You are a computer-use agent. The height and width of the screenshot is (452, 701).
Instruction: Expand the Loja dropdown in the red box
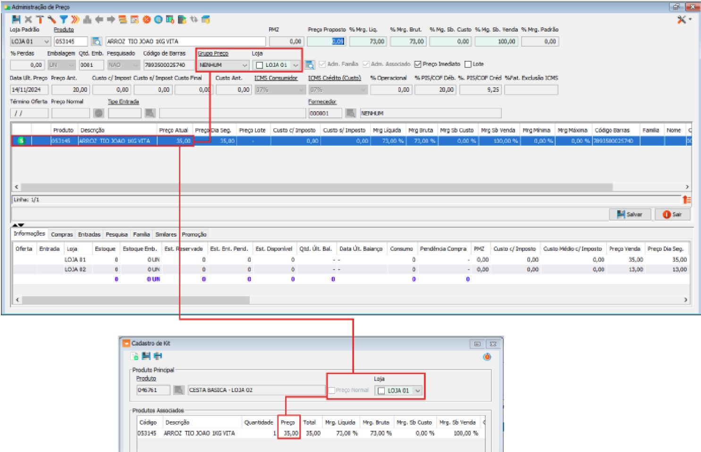(x=296, y=65)
